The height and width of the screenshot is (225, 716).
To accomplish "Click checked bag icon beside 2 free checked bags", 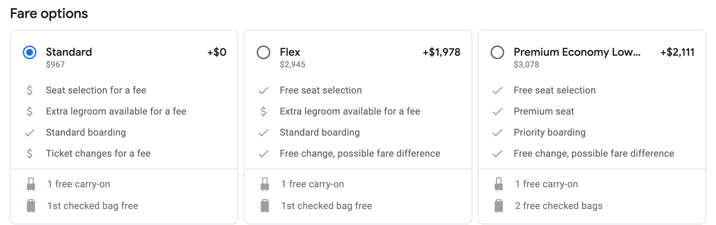I will (x=499, y=206).
